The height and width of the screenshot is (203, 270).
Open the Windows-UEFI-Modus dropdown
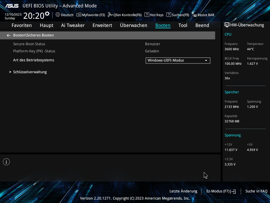pos(178,61)
